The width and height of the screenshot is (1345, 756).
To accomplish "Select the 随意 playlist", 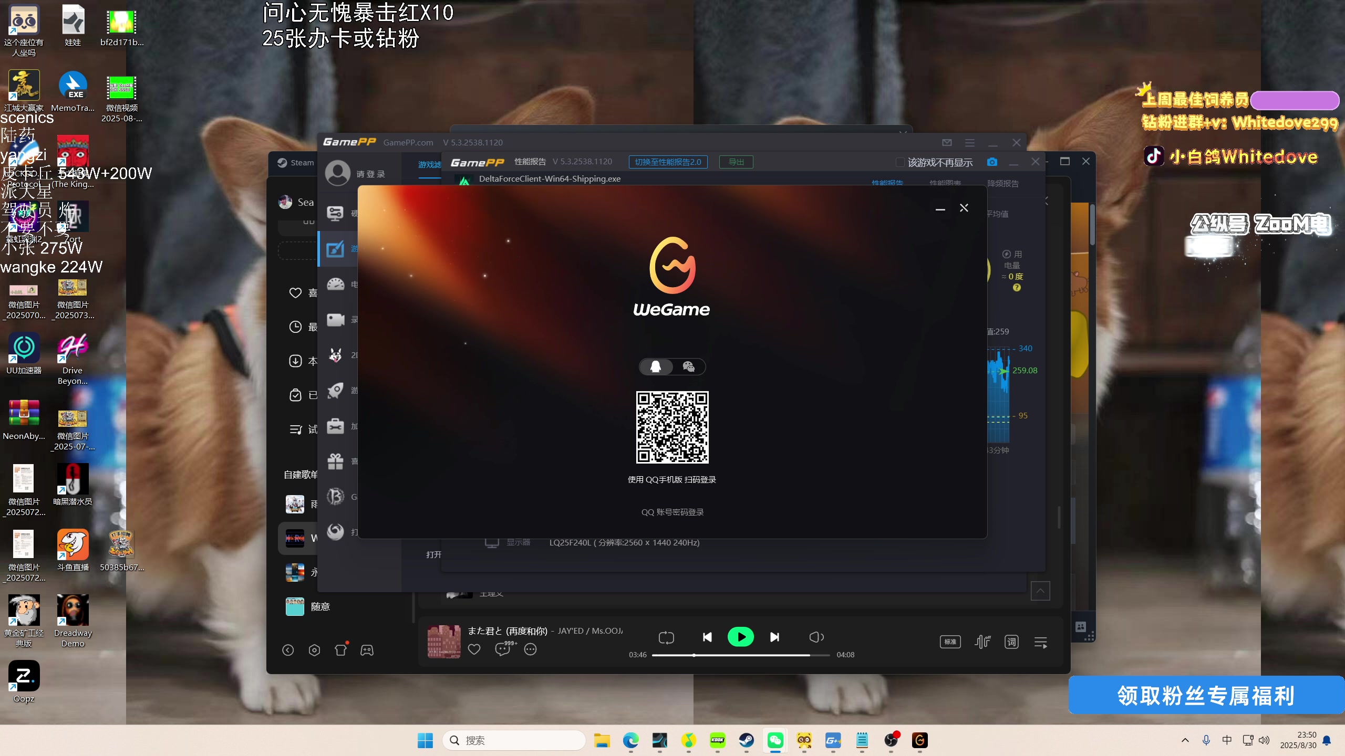I will [320, 607].
